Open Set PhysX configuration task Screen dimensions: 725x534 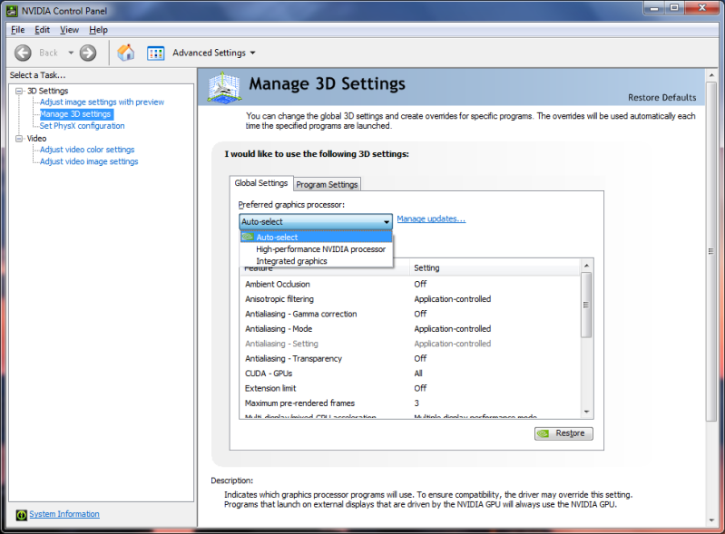[82, 126]
